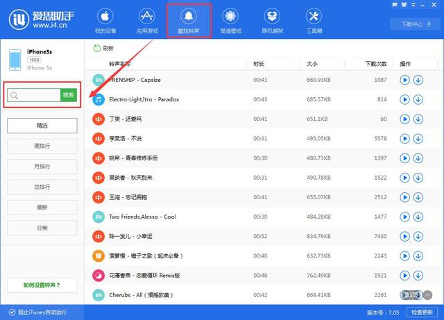The height and width of the screenshot is (320, 444).
Task: Download the 480.73KB ringtone
Action: pyautogui.click(x=418, y=158)
